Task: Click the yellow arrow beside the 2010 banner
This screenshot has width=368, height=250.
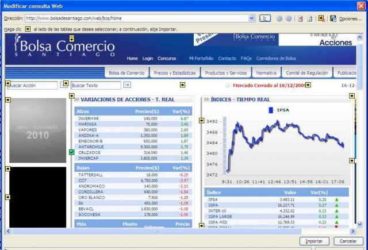Action: (x=7, y=100)
